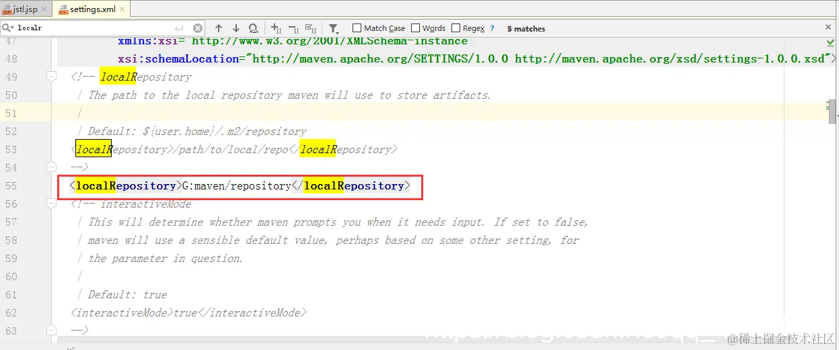Insert new line in search field

tap(179, 28)
